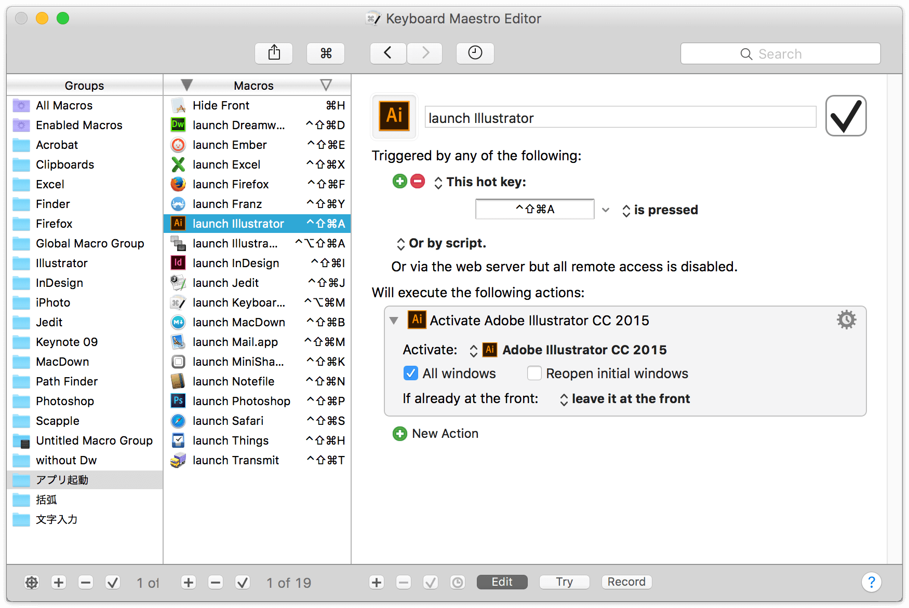Add a new trigger with green plus
Screen dimensions: 909x608
pyautogui.click(x=400, y=182)
